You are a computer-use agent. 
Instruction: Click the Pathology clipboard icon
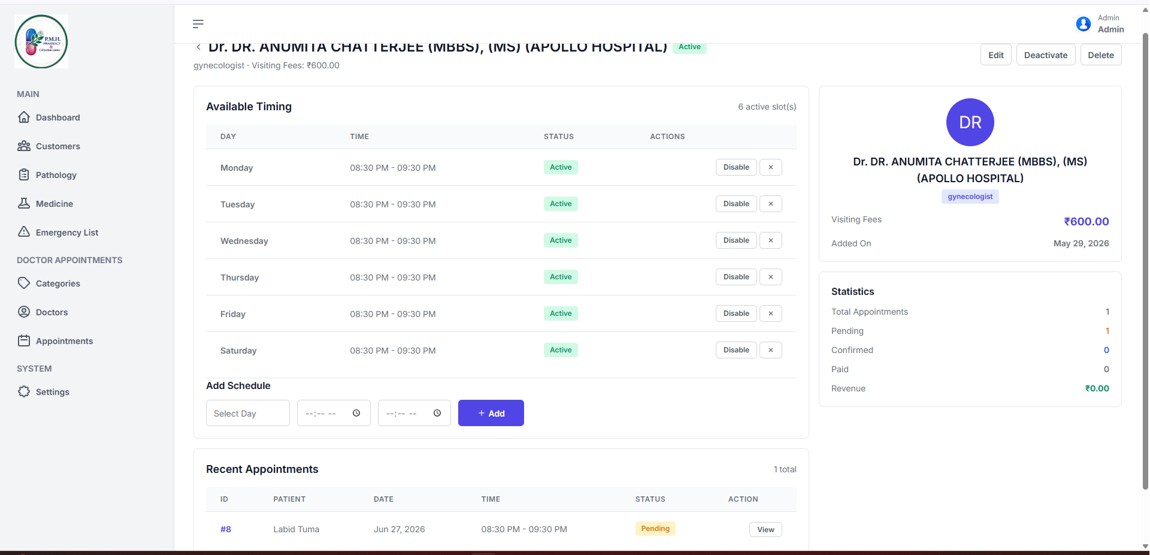point(24,174)
